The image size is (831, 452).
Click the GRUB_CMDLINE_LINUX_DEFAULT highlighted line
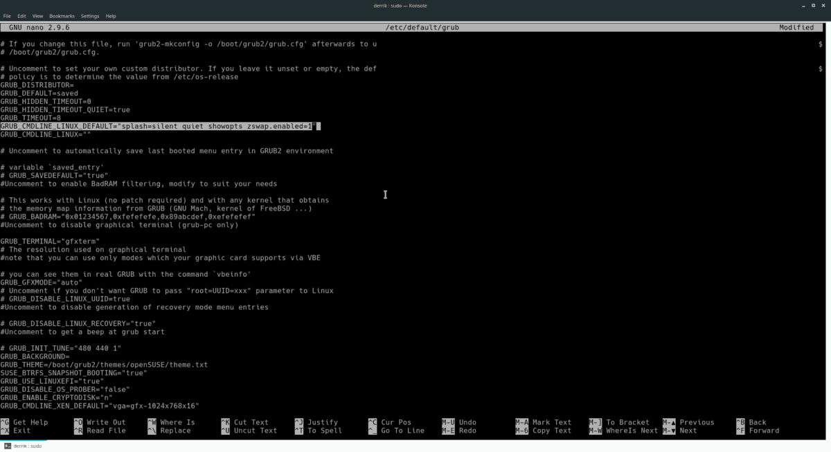(160, 126)
